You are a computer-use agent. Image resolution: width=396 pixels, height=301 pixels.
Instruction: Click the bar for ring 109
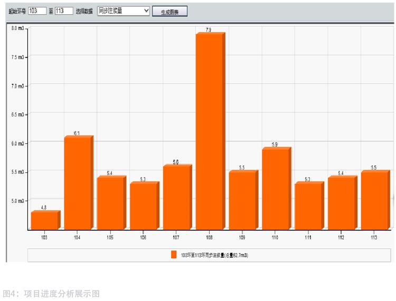click(242, 200)
